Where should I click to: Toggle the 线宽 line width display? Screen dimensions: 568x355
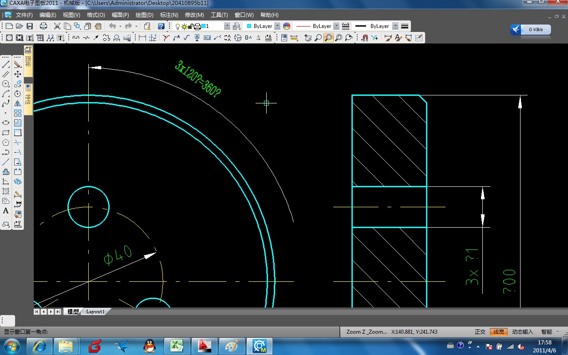point(498,332)
